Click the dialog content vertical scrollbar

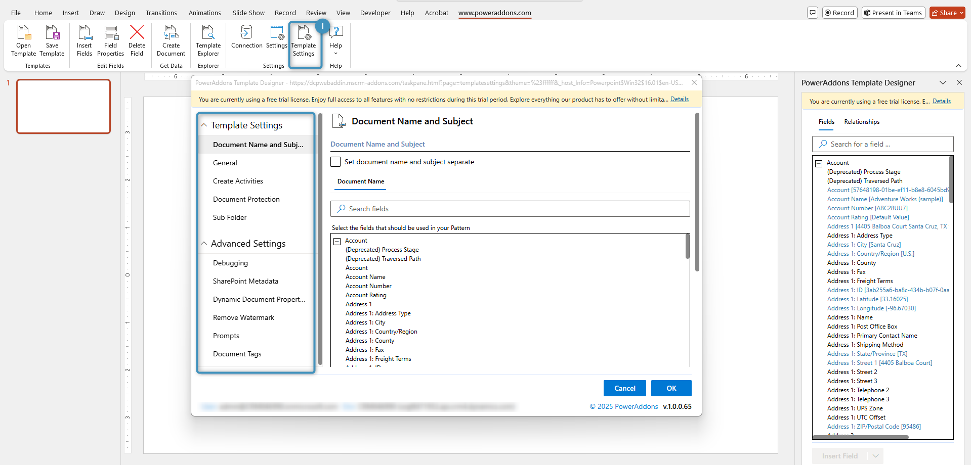697,192
